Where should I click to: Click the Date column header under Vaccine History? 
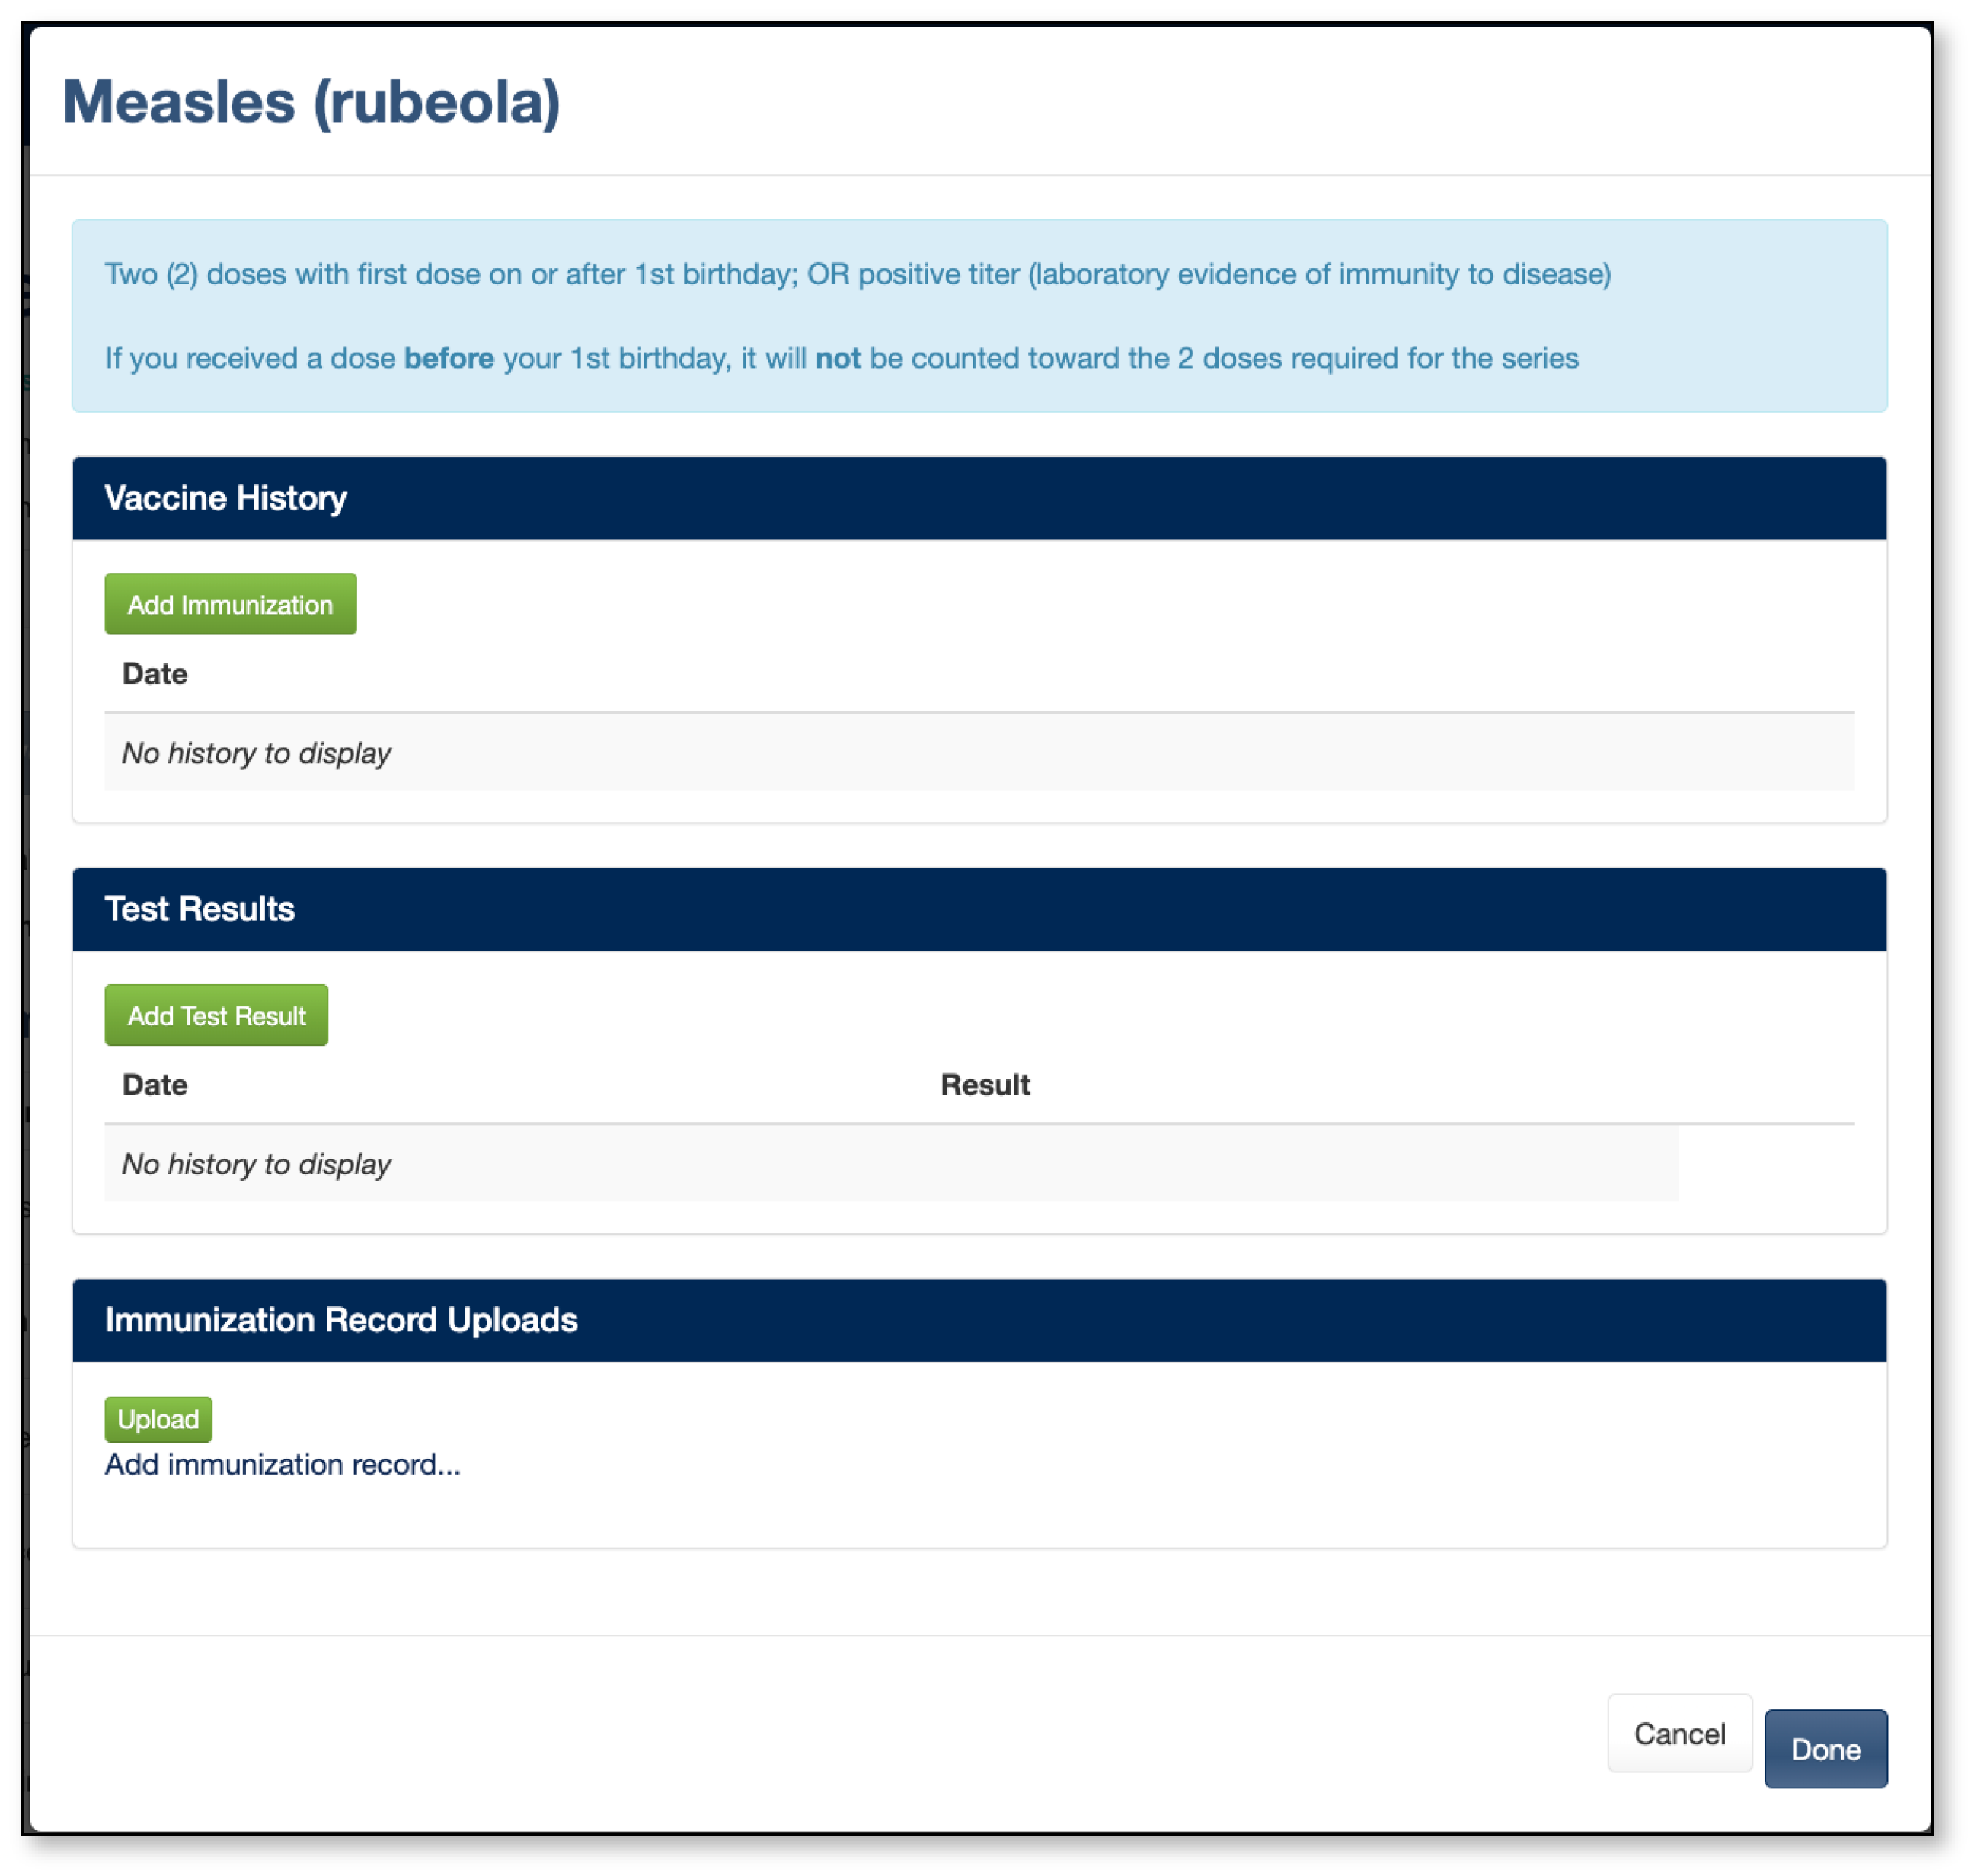(x=154, y=674)
